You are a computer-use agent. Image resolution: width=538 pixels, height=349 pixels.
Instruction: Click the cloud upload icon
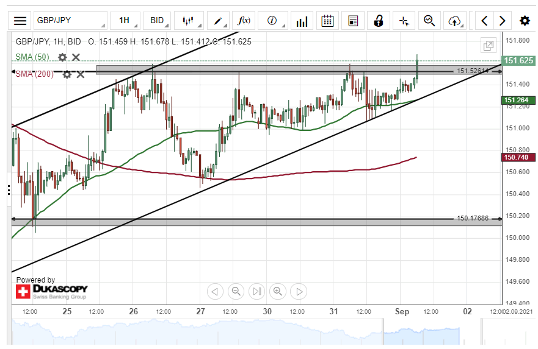coord(454,21)
